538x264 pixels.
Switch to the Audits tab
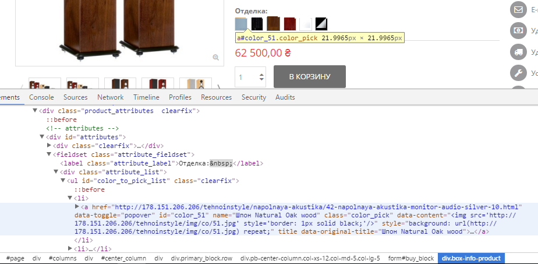285,97
